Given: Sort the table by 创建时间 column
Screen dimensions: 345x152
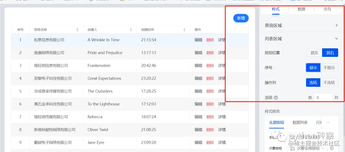Looking at the screenshot, I should point(184,30).
